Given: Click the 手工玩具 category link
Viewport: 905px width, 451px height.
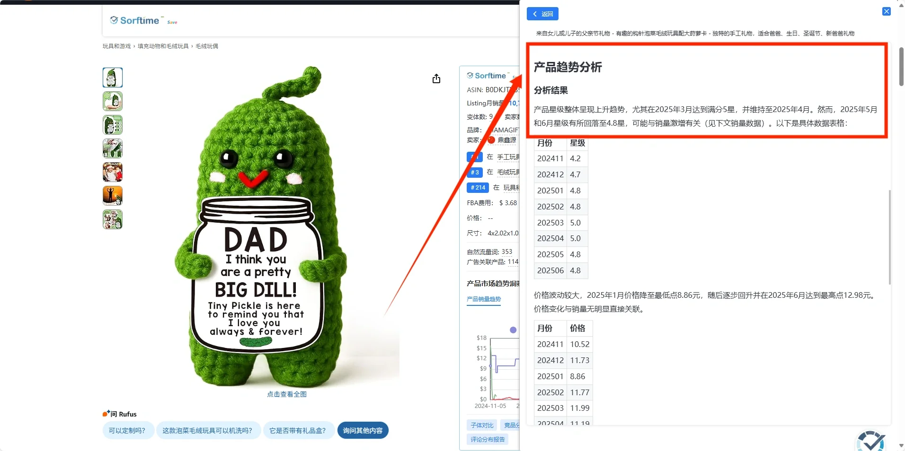Looking at the screenshot, I should (x=508, y=157).
